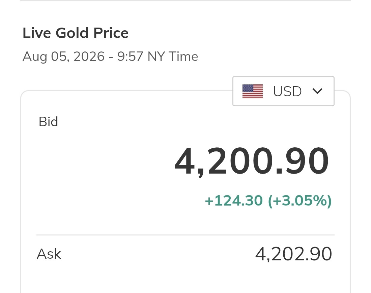Click the US flag icon
Screen dimensions: 371x293
[253, 91]
